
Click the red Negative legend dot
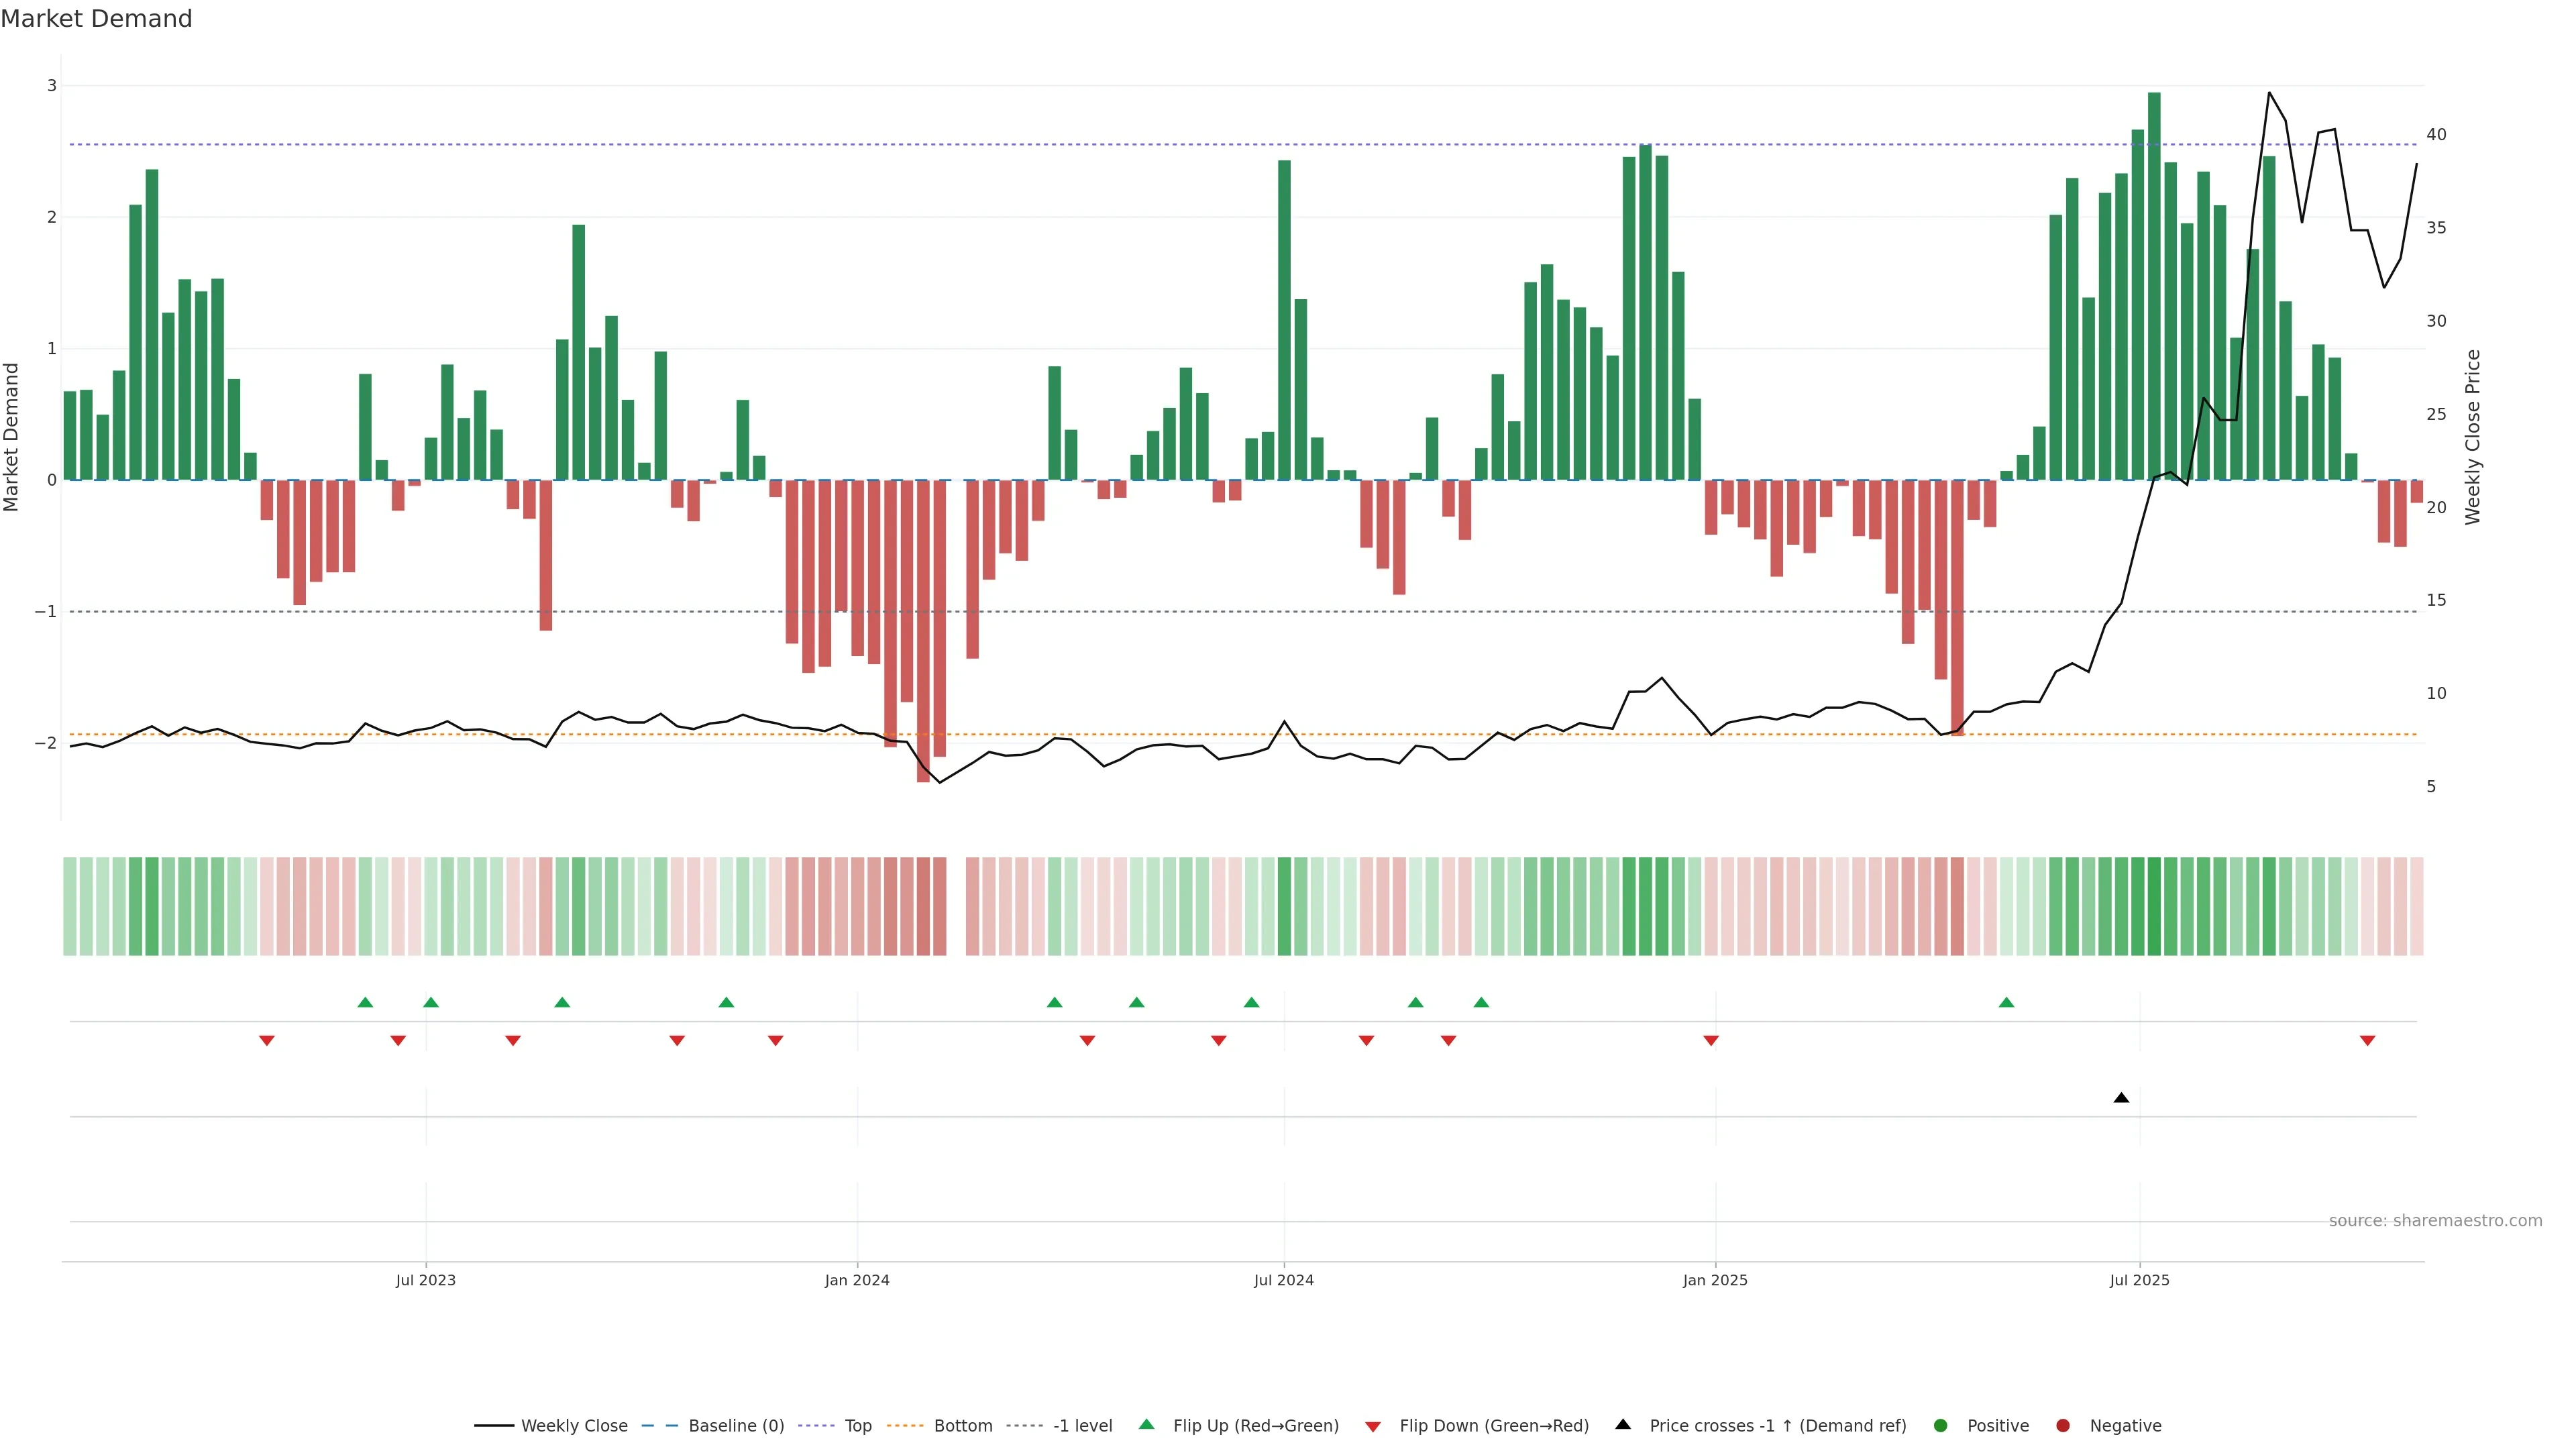click(x=2063, y=1426)
